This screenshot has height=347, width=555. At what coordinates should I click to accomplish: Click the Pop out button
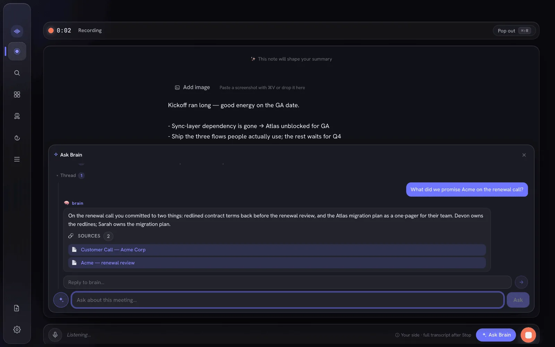point(514,31)
